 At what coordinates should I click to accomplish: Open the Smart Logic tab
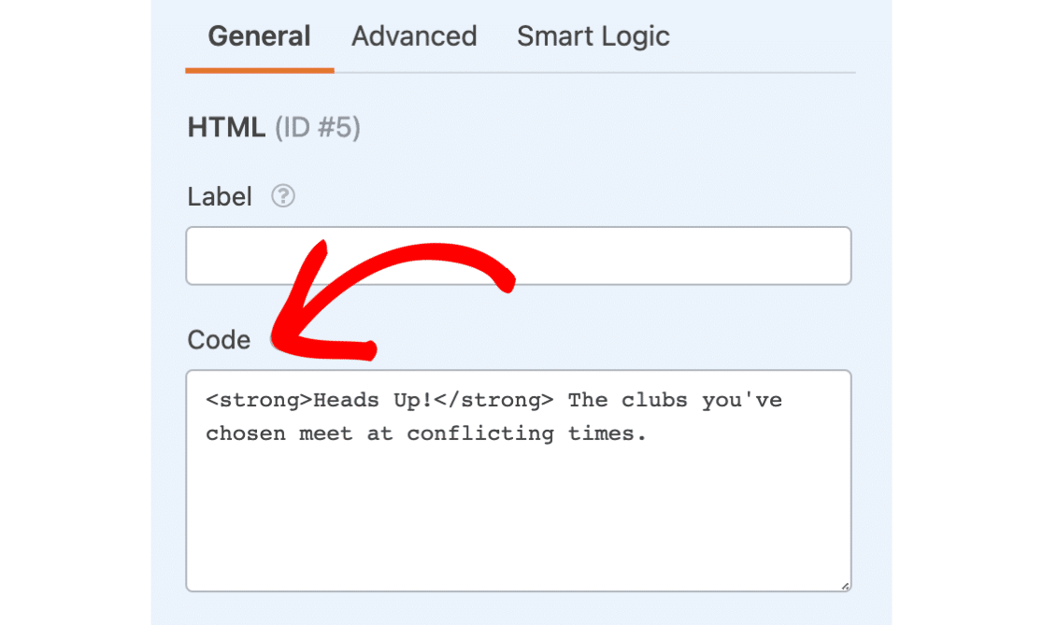point(593,36)
